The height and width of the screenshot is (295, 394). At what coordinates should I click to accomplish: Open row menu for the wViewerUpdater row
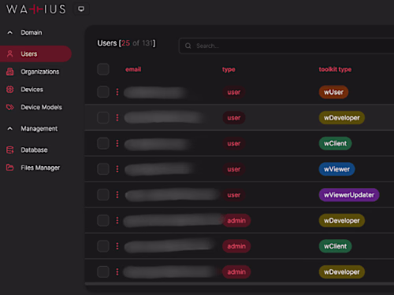117,195
